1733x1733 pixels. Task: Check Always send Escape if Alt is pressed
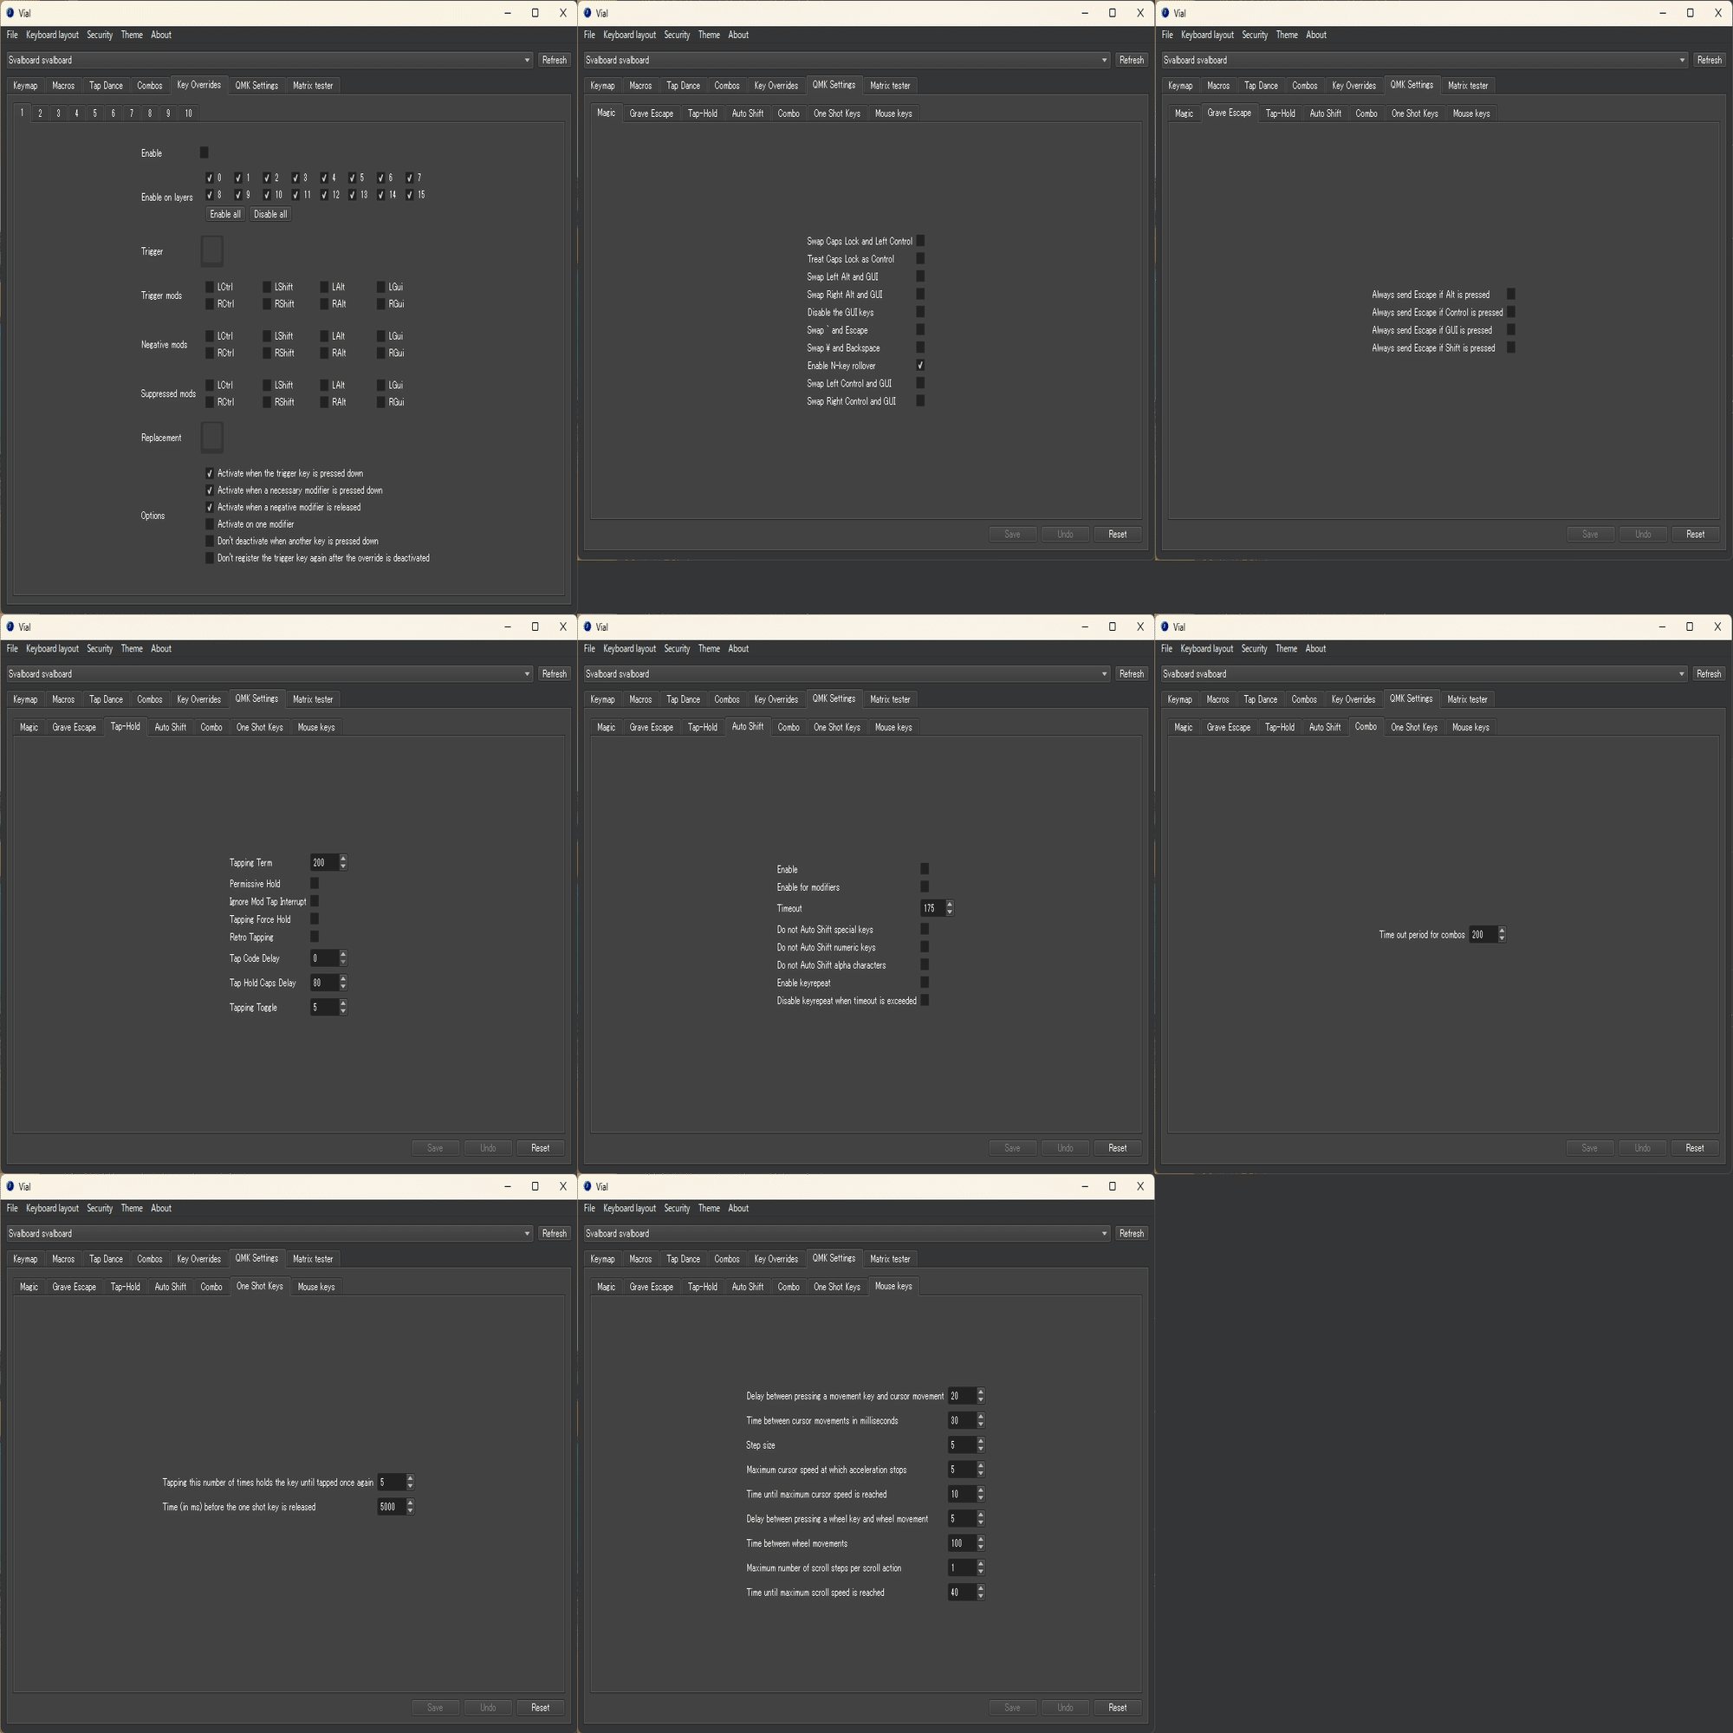(1510, 295)
